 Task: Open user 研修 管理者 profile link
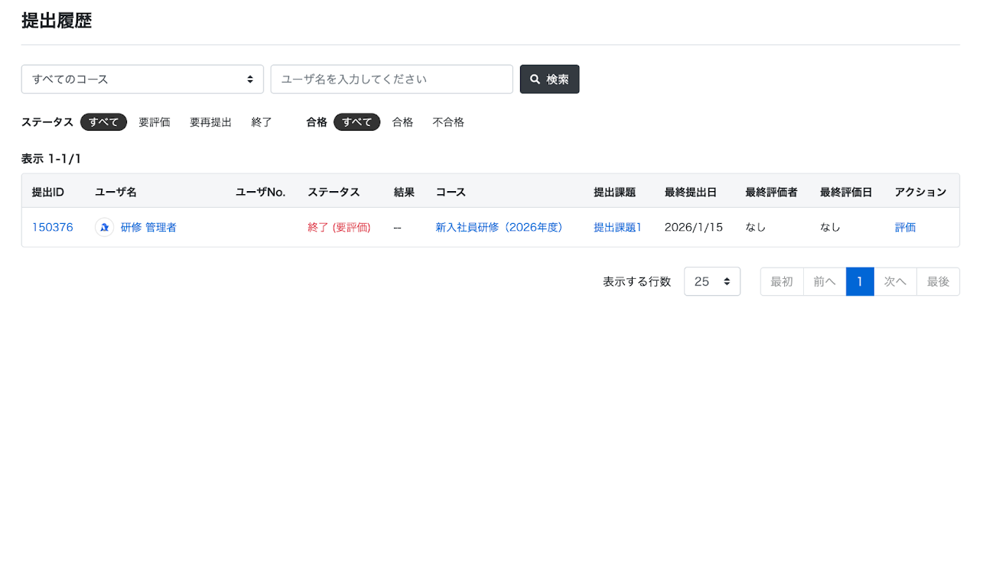(x=148, y=227)
